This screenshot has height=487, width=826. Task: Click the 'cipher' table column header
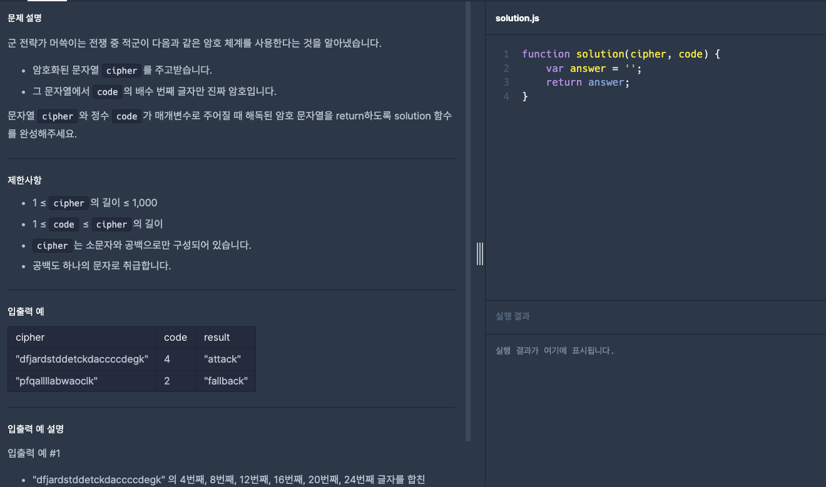82,338
